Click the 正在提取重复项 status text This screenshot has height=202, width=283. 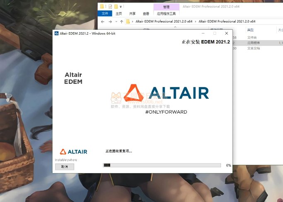pyautogui.click(x=119, y=151)
